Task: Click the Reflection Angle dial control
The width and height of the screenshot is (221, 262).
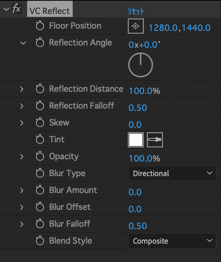Action: tap(141, 65)
